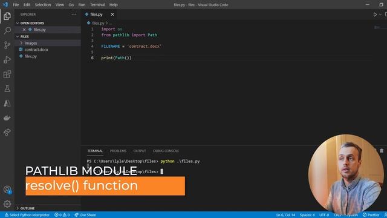Switch to the Problems panel tab
The height and width of the screenshot is (218, 387).
(118, 151)
